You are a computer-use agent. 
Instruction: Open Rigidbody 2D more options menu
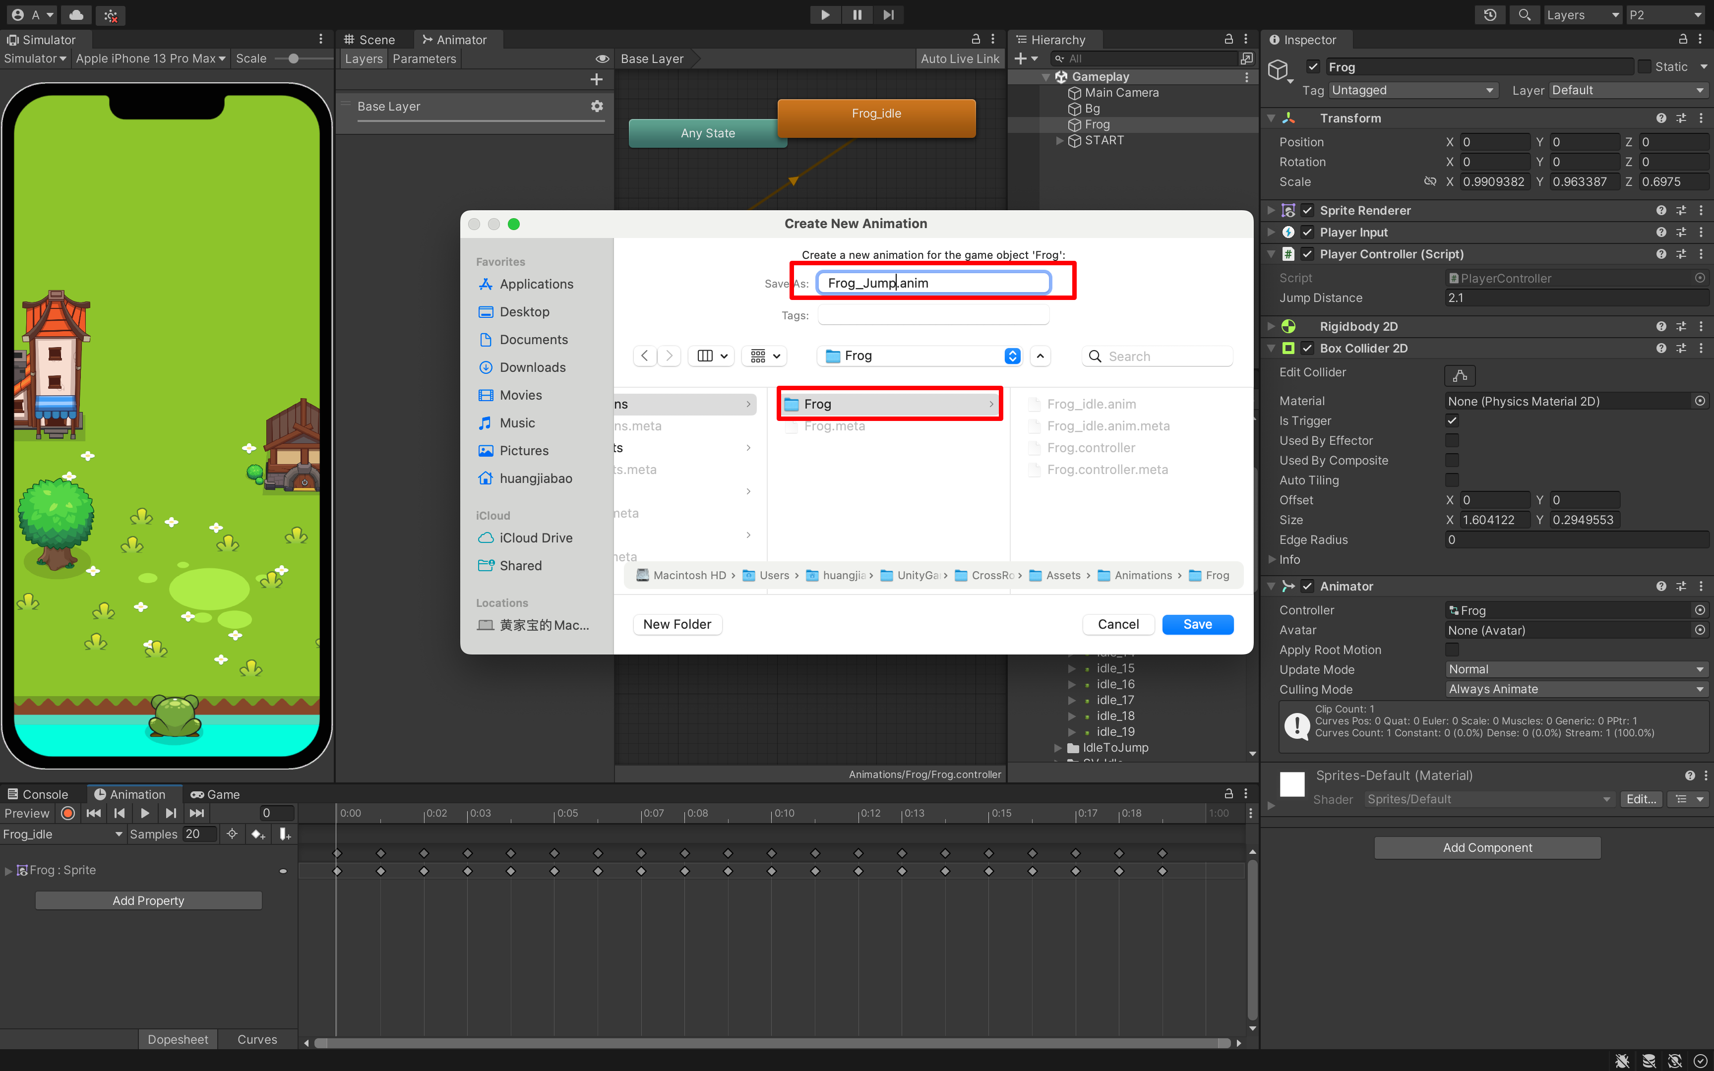(x=1701, y=327)
